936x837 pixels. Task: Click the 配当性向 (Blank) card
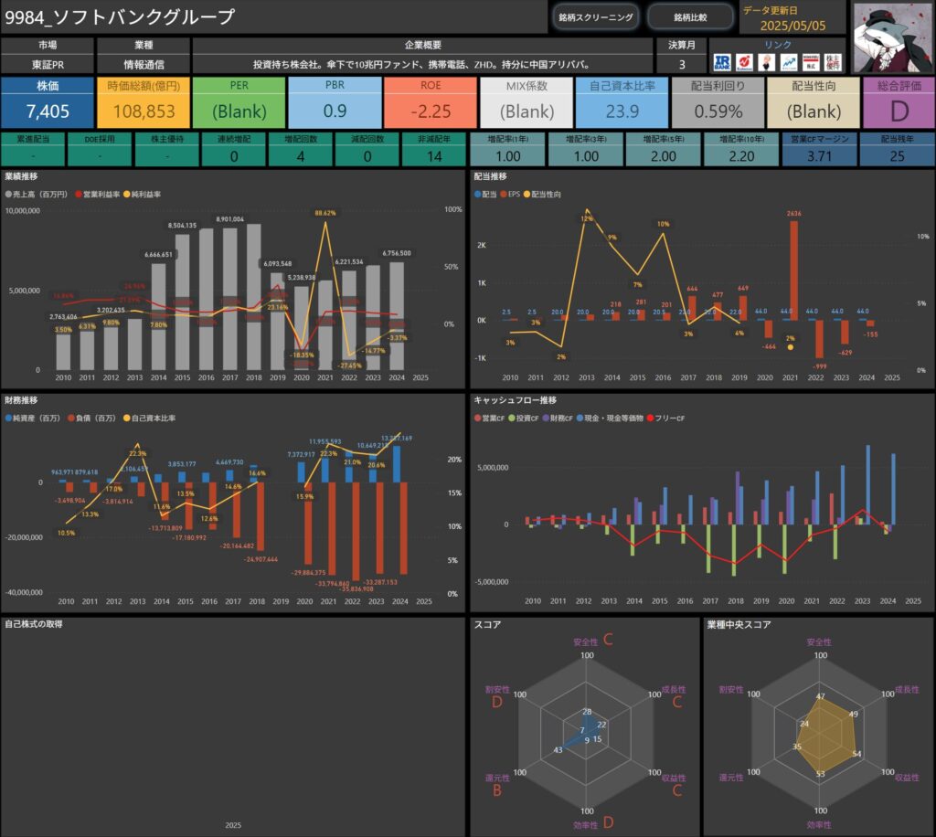(814, 102)
